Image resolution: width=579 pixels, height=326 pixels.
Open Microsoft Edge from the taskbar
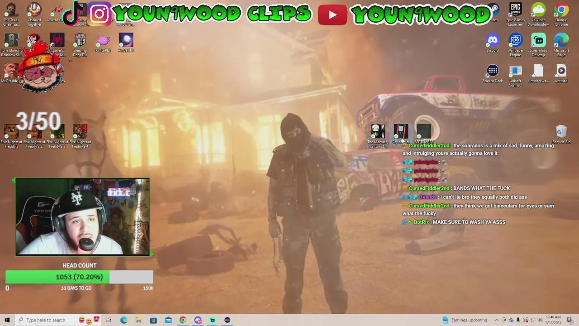click(x=123, y=320)
